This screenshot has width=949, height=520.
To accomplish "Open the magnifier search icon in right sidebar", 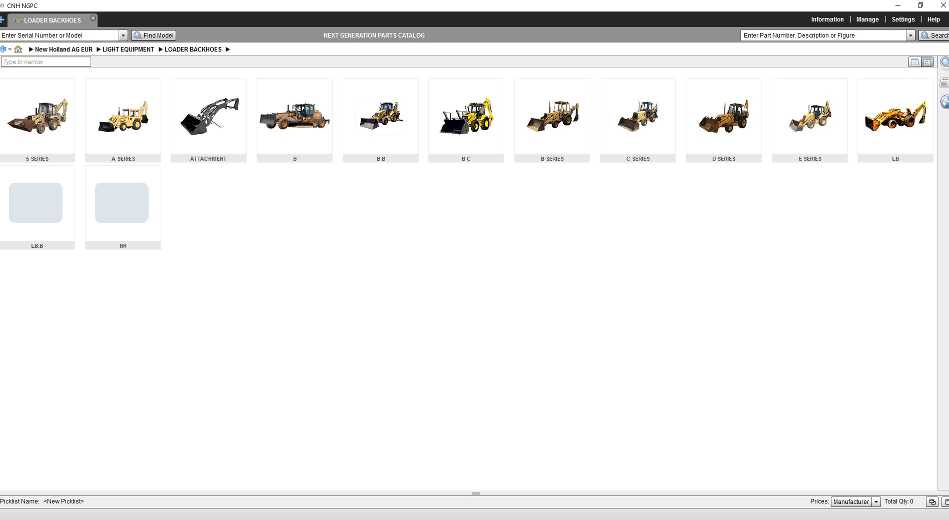I will click(x=945, y=62).
